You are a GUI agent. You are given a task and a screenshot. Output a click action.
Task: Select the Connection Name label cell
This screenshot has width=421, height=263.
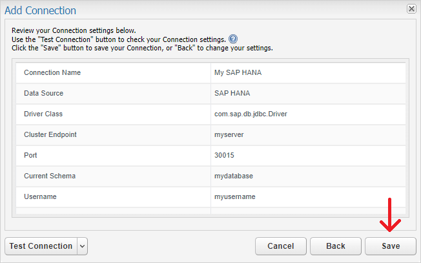(113, 72)
